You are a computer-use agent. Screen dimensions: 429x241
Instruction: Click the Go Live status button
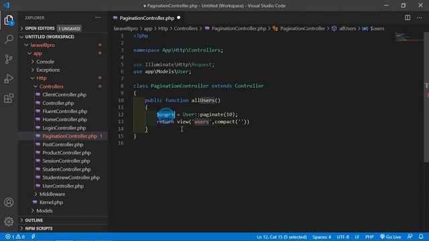[x=390, y=236]
